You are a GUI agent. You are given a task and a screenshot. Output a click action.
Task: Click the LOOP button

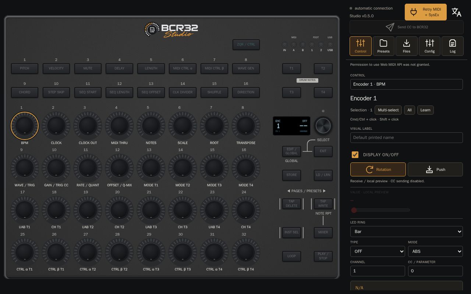click(x=291, y=256)
